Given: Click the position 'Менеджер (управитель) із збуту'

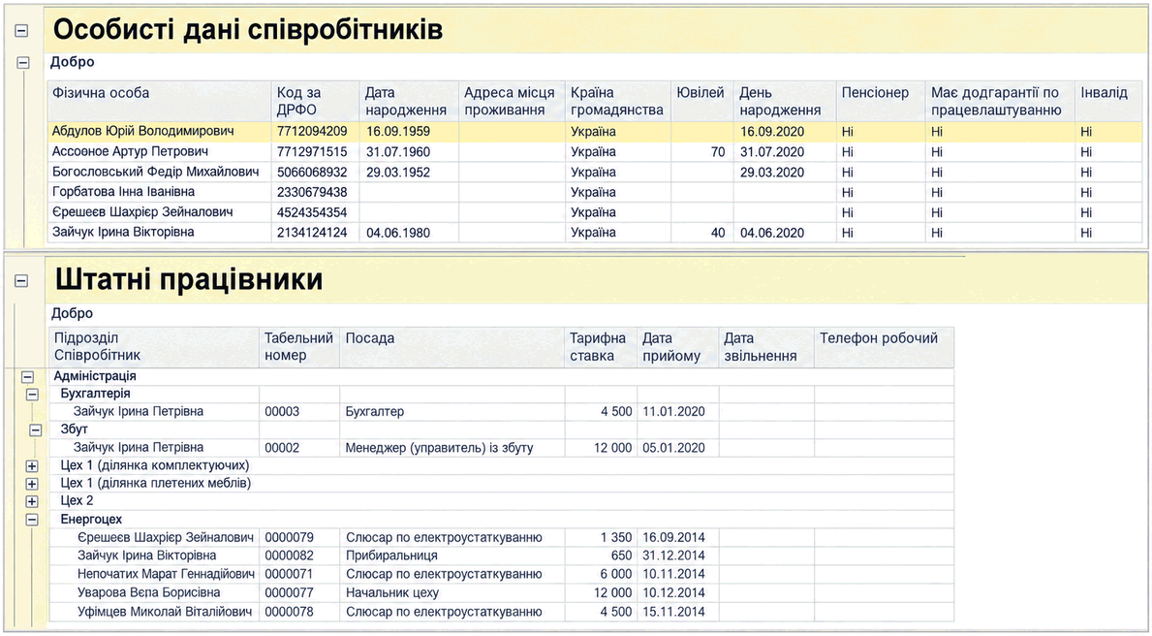Looking at the screenshot, I should [439, 448].
